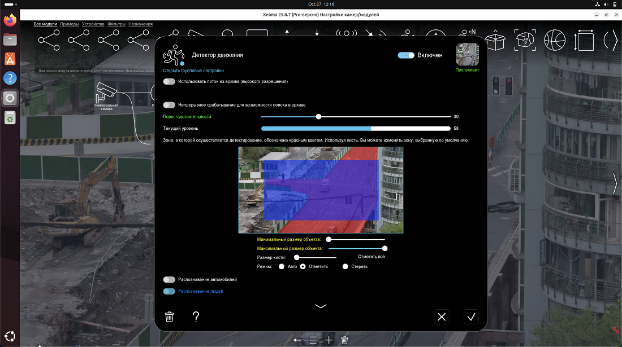This screenshot has width=622, height=347.
Task: Select 'Стереть' brush mode radio button
Action: (x=345, y=266)
